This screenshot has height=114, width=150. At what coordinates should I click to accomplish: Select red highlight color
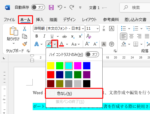click(51, 75)
